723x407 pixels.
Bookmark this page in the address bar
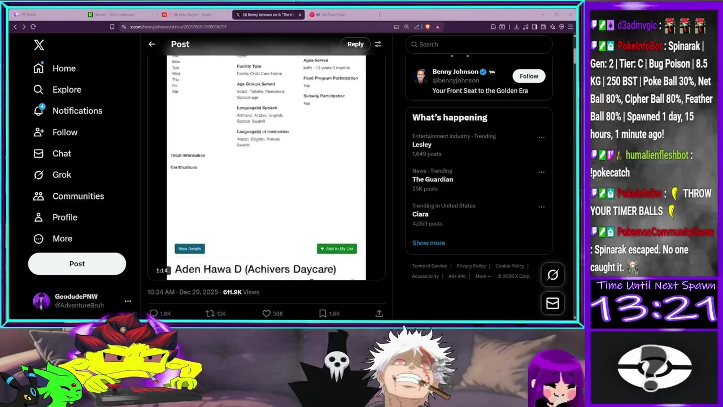112,27
